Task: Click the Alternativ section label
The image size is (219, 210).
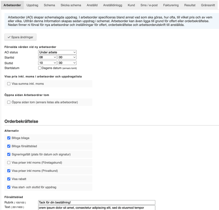Action: click(x=11, y=131)
